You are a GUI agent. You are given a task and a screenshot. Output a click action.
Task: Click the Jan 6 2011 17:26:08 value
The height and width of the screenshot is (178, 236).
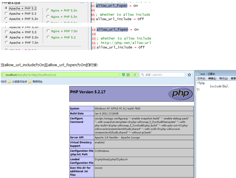point(107,113)
